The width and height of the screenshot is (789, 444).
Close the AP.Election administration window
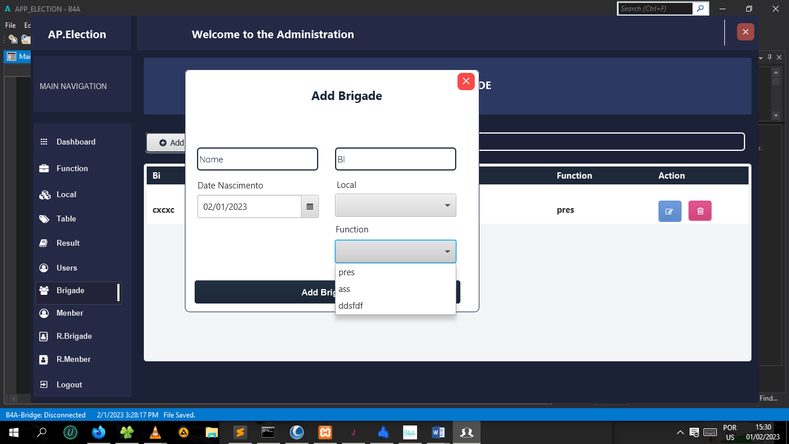click(746, 32)
